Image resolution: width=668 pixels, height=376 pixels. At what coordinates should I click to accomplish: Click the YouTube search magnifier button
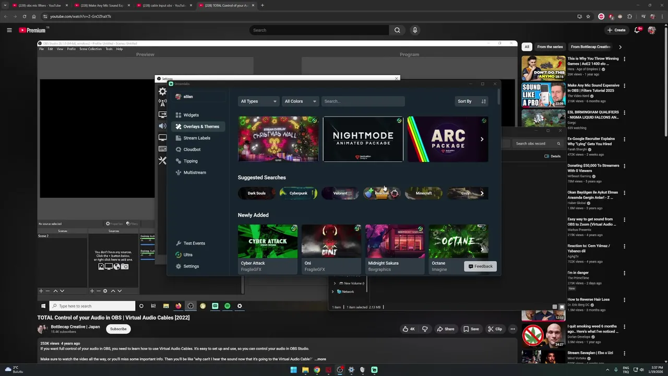[397, 30]
